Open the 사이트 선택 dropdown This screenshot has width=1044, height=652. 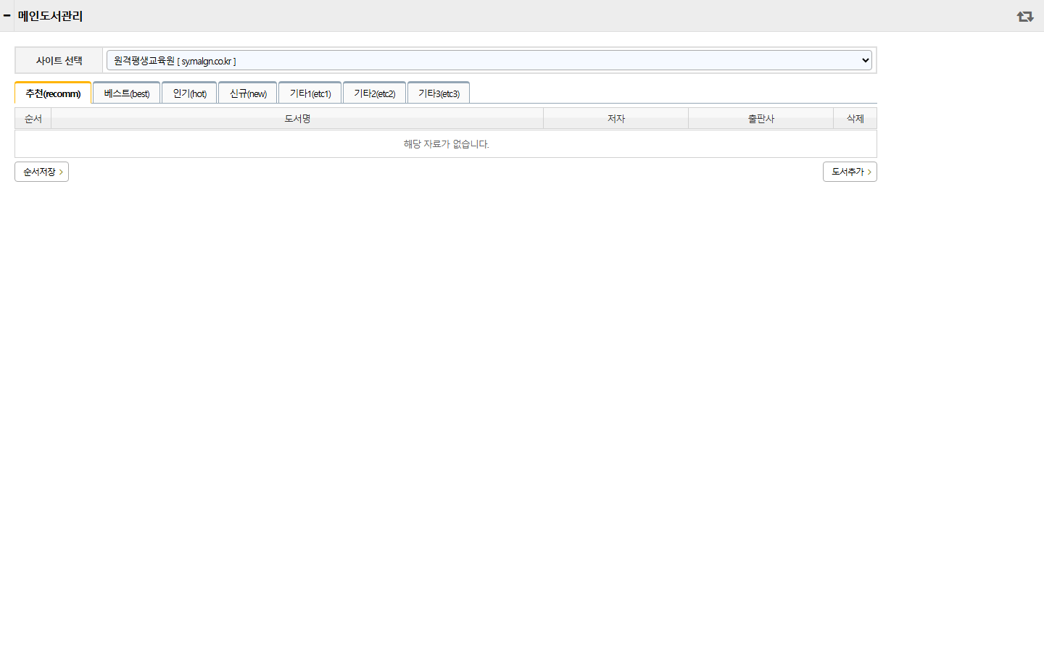[489, 60]
